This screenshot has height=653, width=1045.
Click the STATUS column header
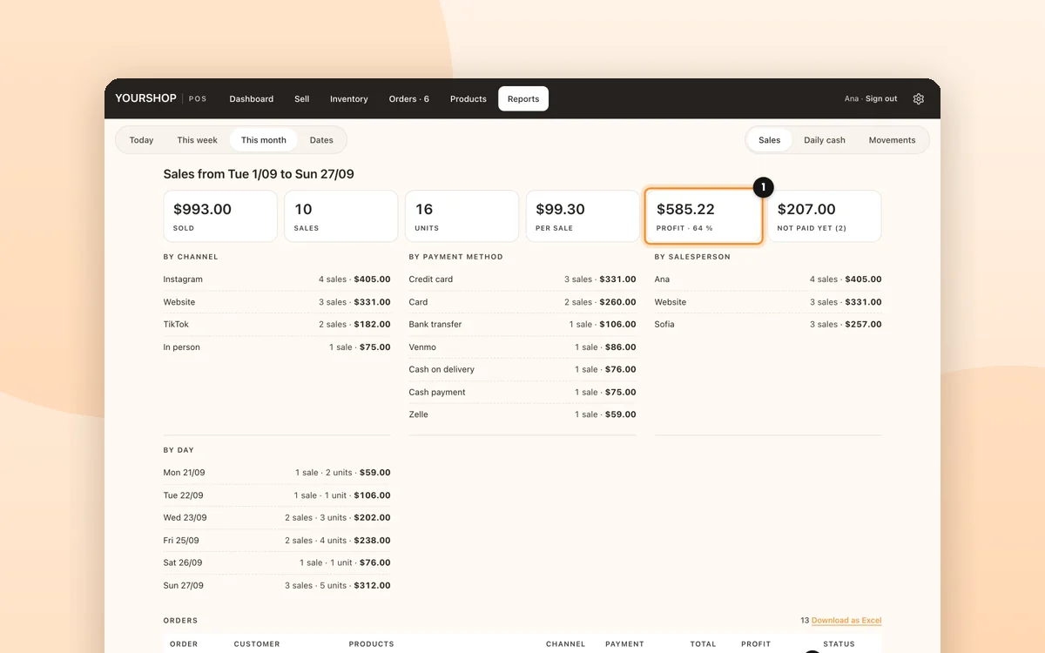pos(839,644)
